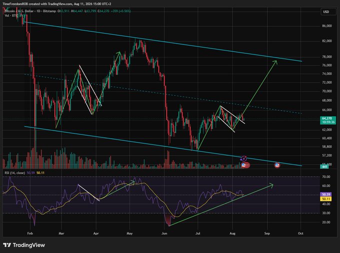Click the Jul label on time axis
This screenshot has width=340, height=253.
coord(197,233)
